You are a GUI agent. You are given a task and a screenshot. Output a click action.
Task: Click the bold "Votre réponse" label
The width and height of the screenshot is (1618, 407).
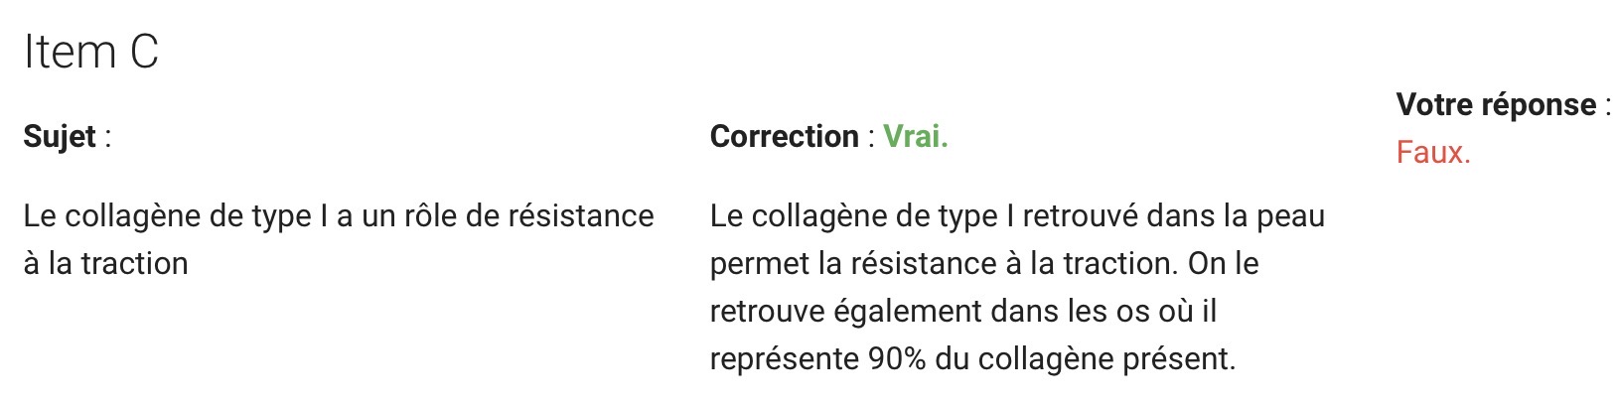(x=1496, y=104)
